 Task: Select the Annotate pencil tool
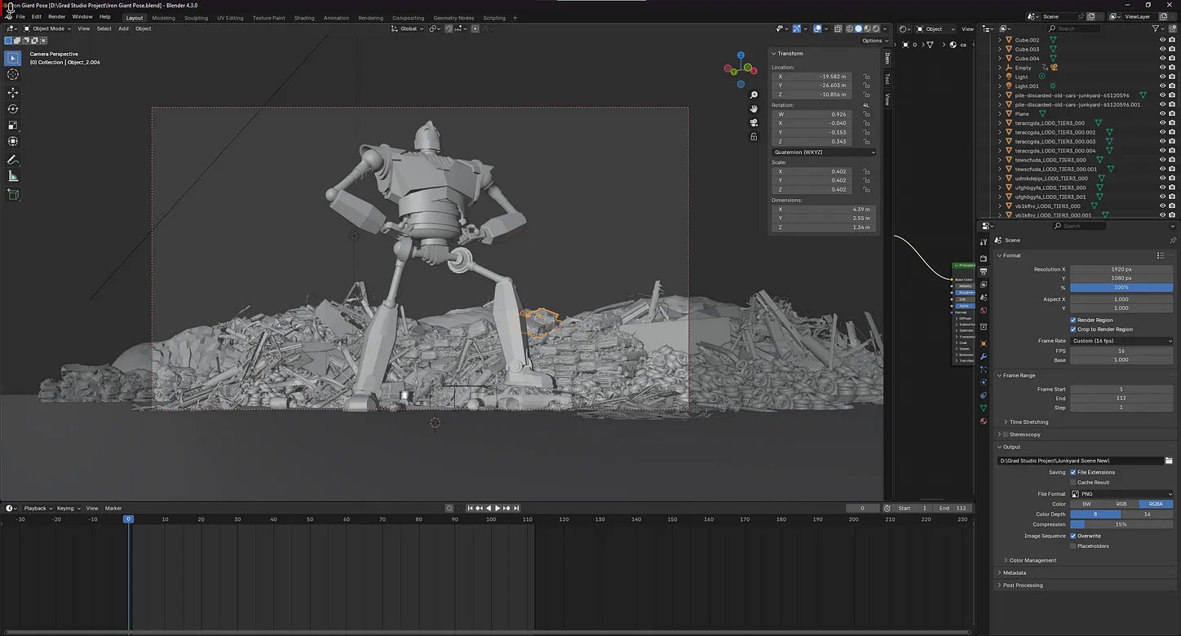(13, 160)
